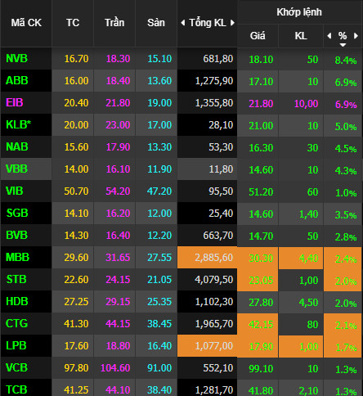Sort by Mã CK column header
Screen dimensions: 363x396
tap(26, 23)
